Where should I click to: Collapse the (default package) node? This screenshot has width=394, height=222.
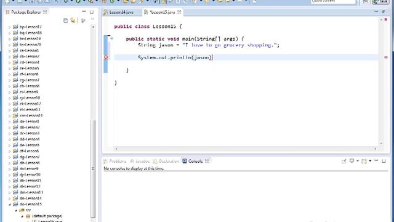point(22,216)
